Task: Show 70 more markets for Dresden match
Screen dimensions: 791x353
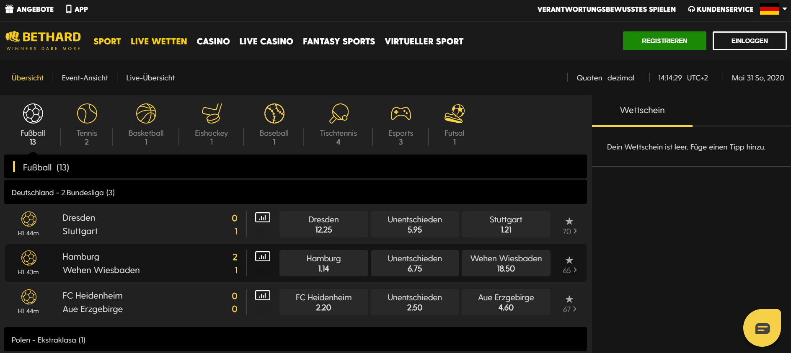Action: [570, 231]
